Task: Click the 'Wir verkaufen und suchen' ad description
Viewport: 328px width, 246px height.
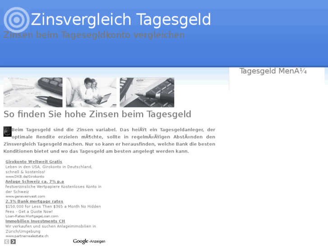Action: pos(51,229)
